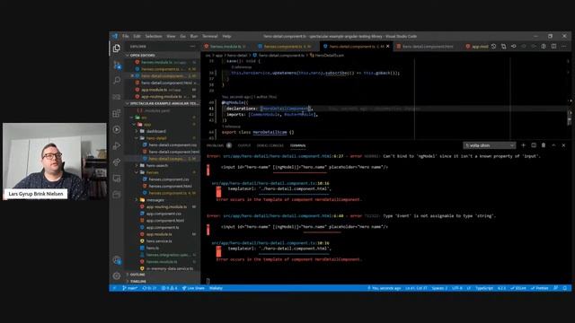Open first hero-detail.component.ts:10:16 link in terminal
The image size is (575, 323).
click(270, 183)
